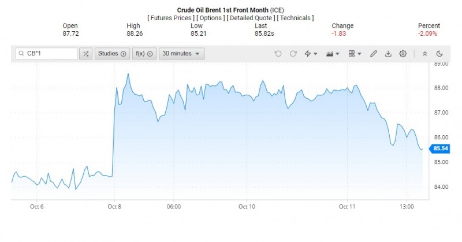
Task: Open the chart layout template menu
Action: tap(354, 54)
